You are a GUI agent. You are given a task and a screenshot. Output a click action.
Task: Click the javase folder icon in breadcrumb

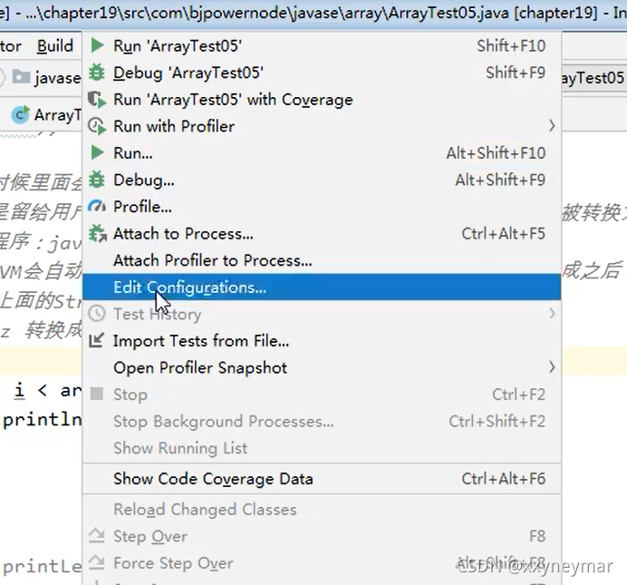[21, 76]
